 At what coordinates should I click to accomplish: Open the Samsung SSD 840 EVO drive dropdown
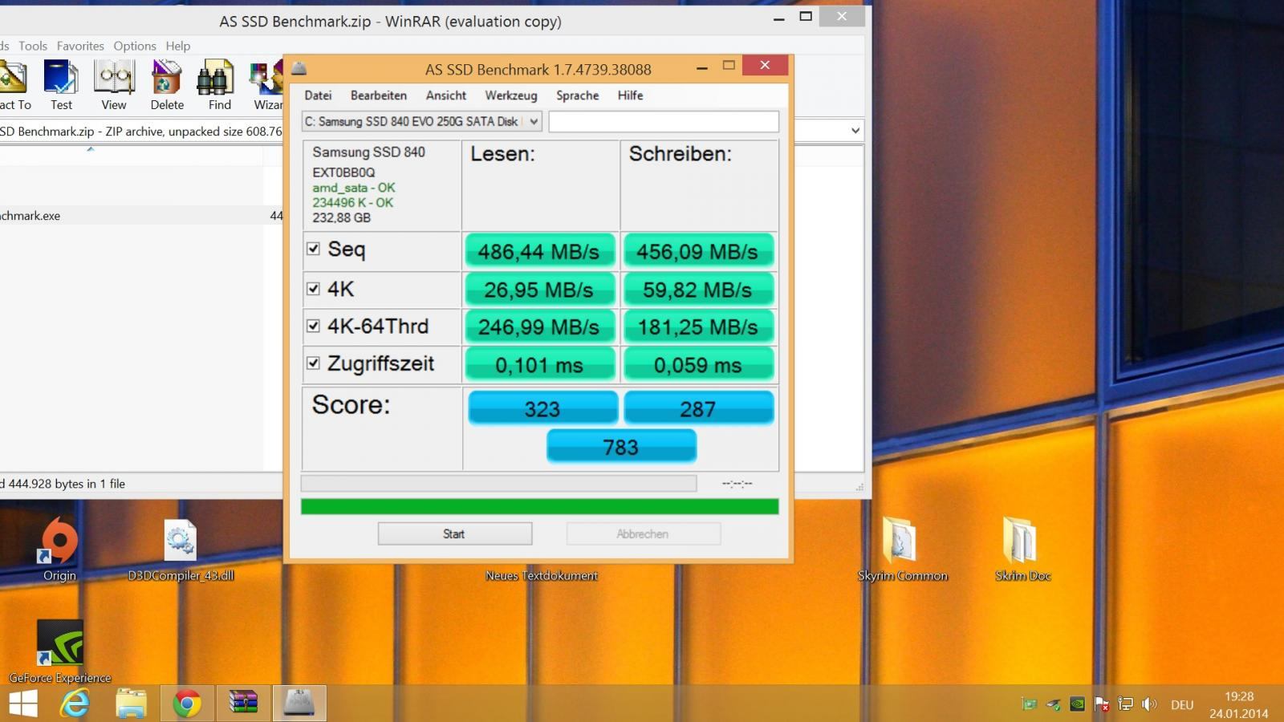coord(422,121)
